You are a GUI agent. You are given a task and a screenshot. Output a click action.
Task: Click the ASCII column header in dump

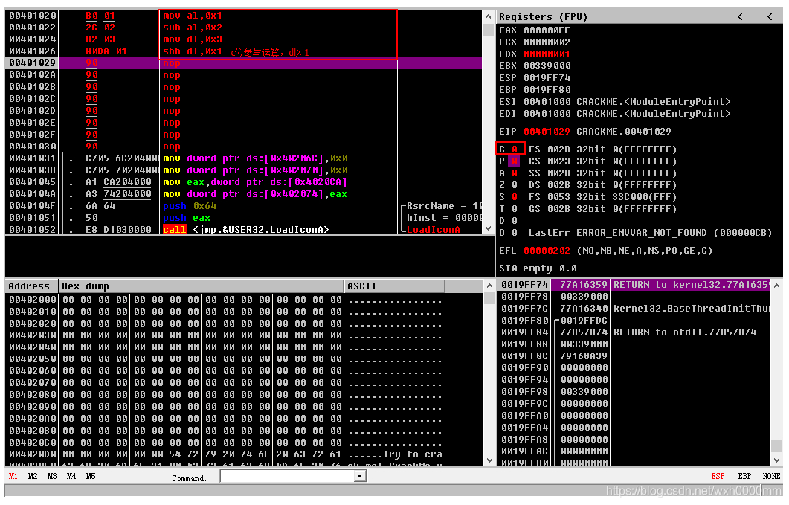[x=394, y=286]
